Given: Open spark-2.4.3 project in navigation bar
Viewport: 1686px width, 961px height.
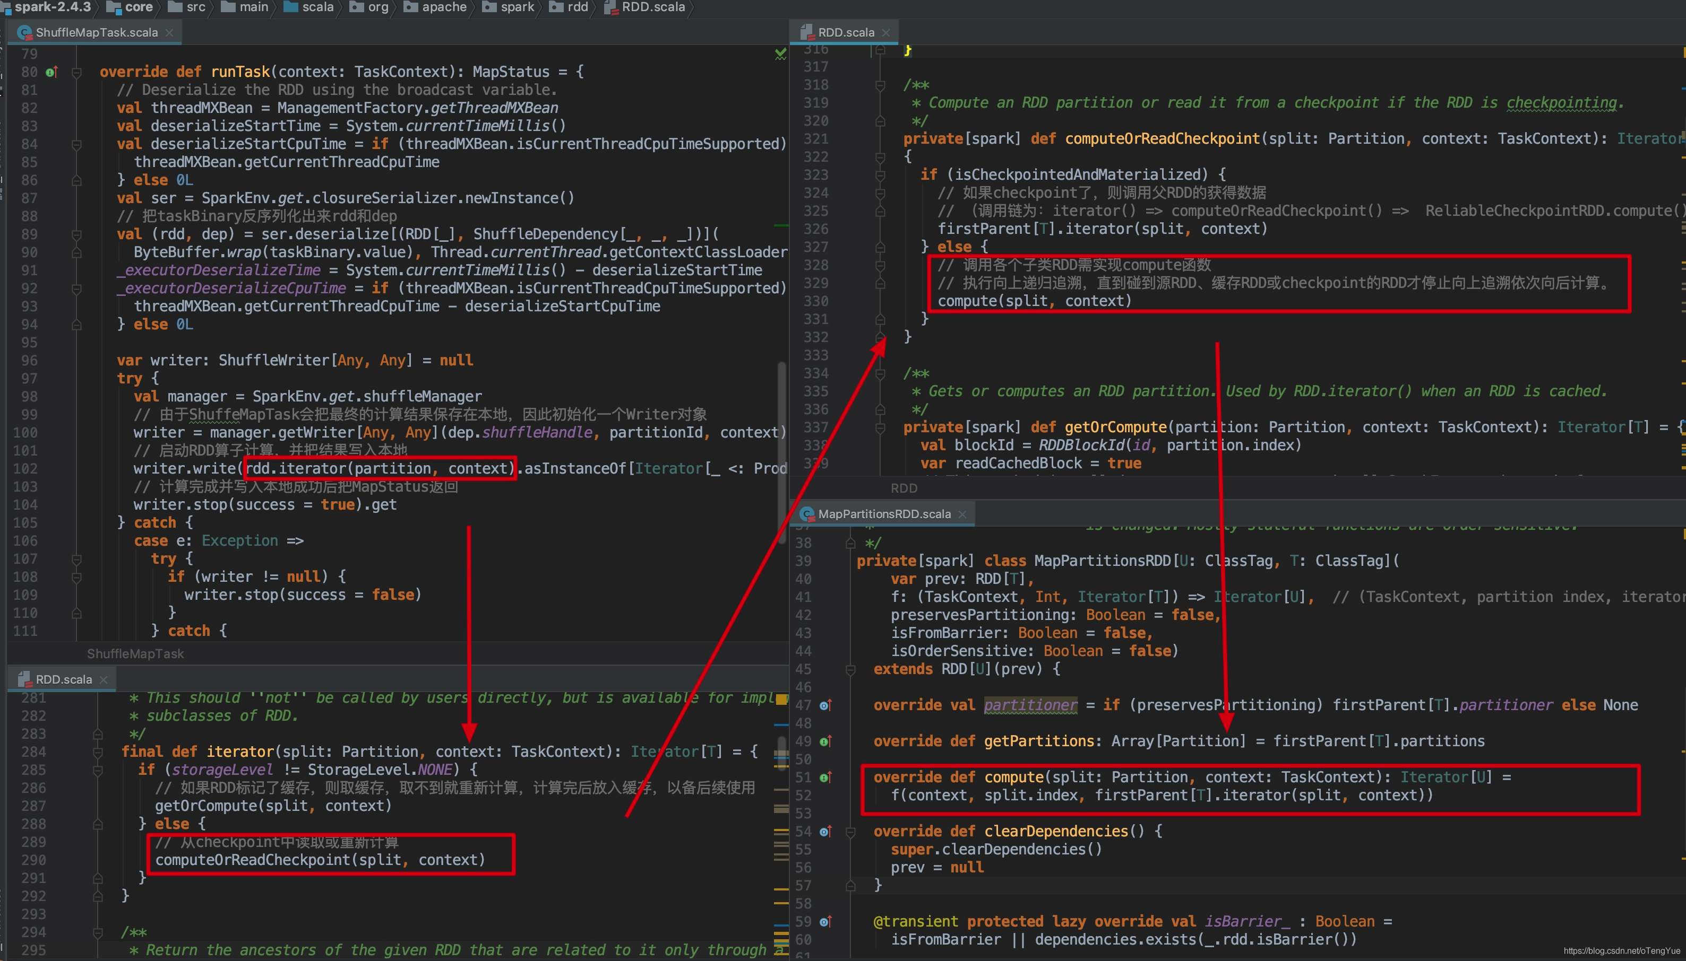Looking at the screenshot, I should [52, 7].
